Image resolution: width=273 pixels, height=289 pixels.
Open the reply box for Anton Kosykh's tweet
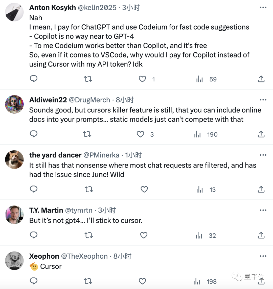pyautogui.click(x=34, y=79)
